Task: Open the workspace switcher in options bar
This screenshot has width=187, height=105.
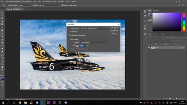Action: tap(183, 5)
